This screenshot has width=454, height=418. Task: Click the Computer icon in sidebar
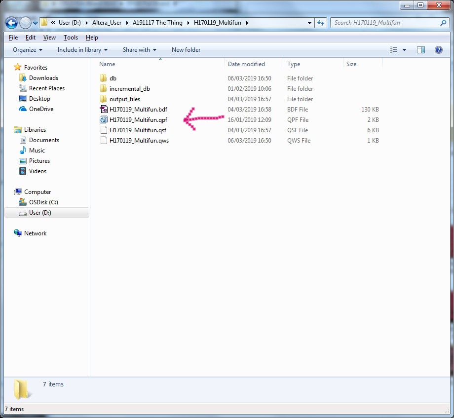[x=18, y=191]
